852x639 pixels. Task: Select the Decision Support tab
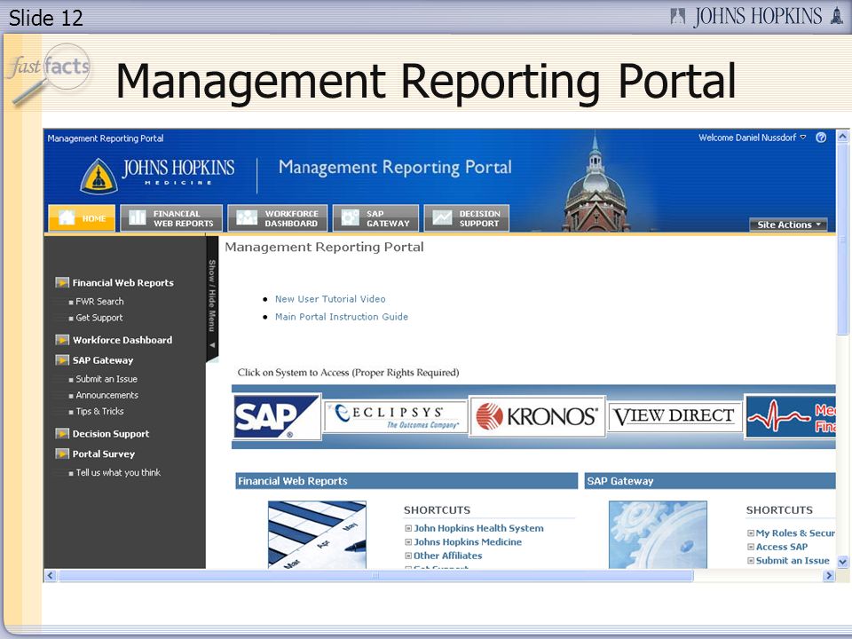point(467,218)
